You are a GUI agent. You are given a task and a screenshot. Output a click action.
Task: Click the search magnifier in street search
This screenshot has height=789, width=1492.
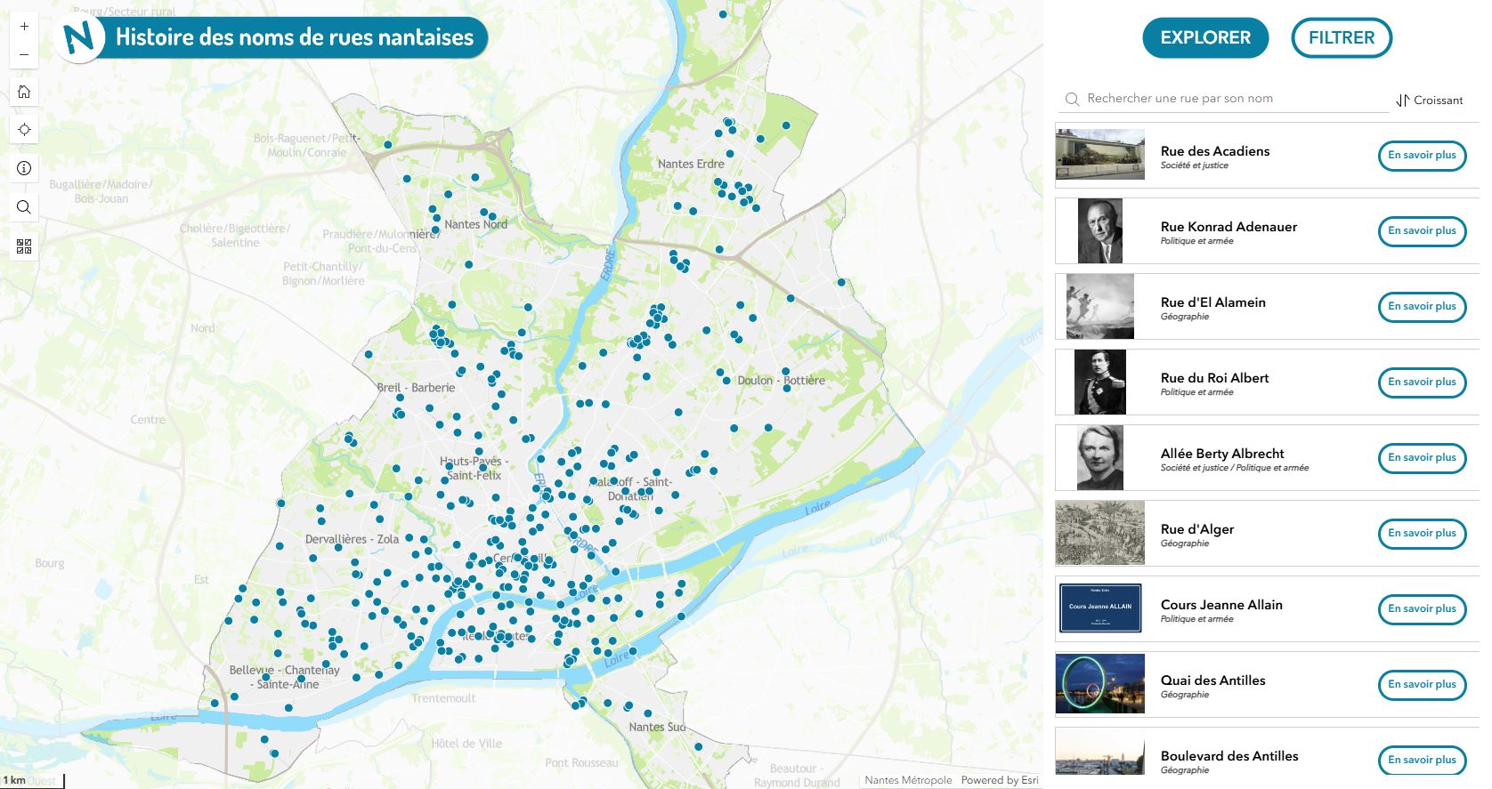pos(1073,99)
